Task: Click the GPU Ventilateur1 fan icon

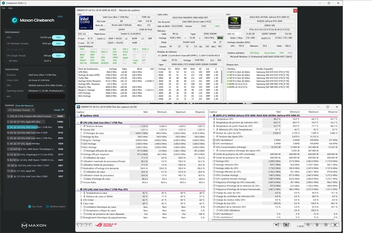Action: tap(214, 140)
